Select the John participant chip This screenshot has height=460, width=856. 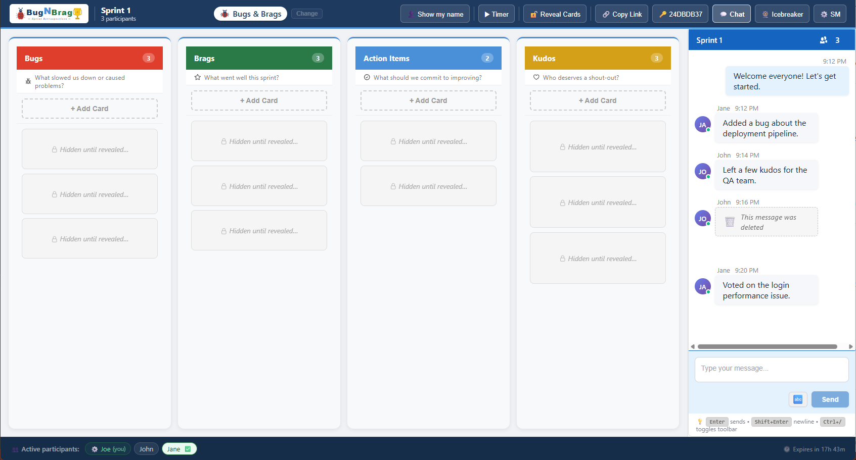pos(146,449)
